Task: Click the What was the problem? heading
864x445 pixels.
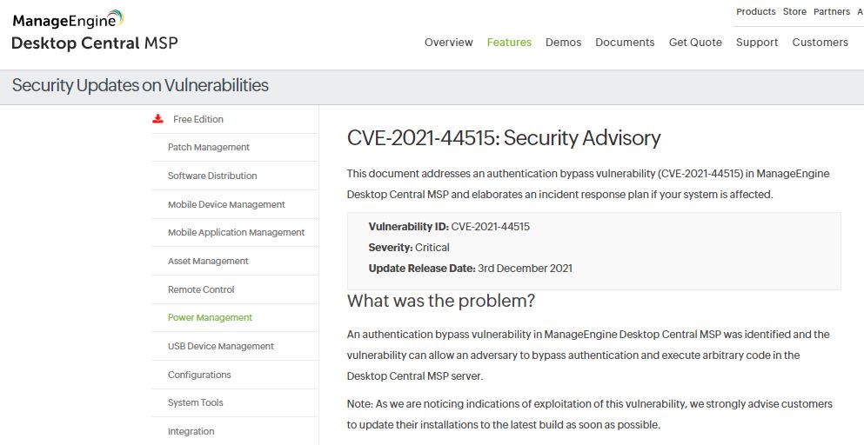Action: click(x=441, y=302)
